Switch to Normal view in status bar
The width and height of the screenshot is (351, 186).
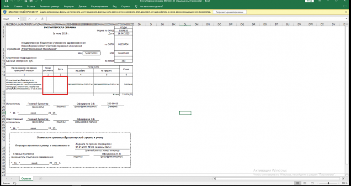298,183
